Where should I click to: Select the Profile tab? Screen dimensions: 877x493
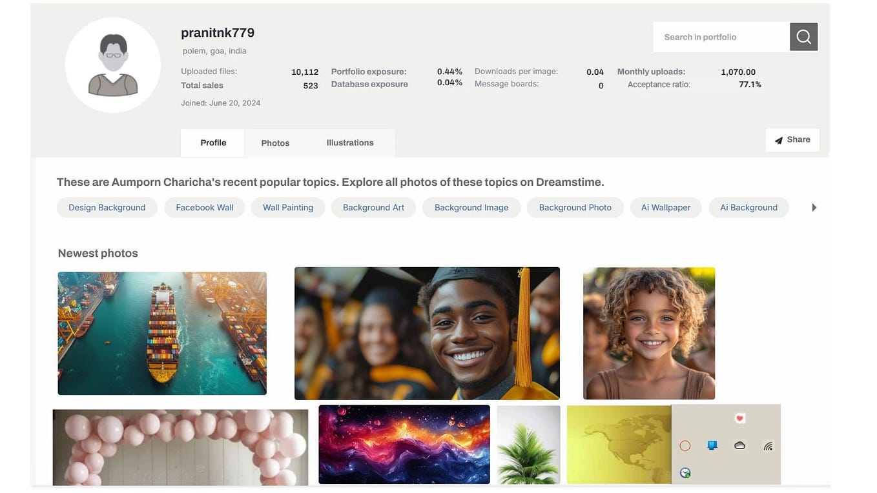[213, 143]
